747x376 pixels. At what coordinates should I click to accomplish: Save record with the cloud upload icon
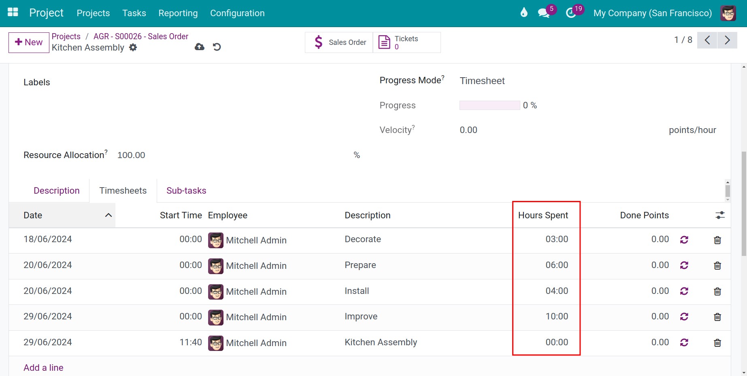pyautogui.click(x=200, y=47)
